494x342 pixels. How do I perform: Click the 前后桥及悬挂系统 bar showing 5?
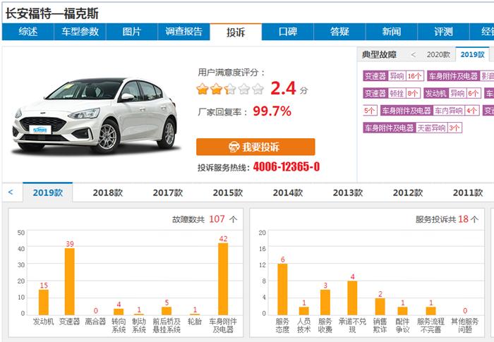(167, 311)
